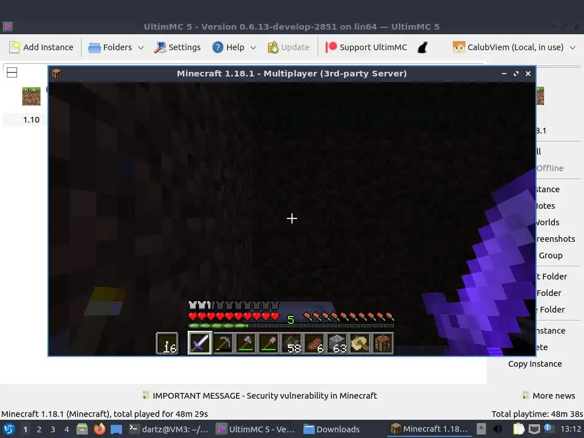
Task: Select the hotbar slot with 58 items
Action: [x=291, y=343]
